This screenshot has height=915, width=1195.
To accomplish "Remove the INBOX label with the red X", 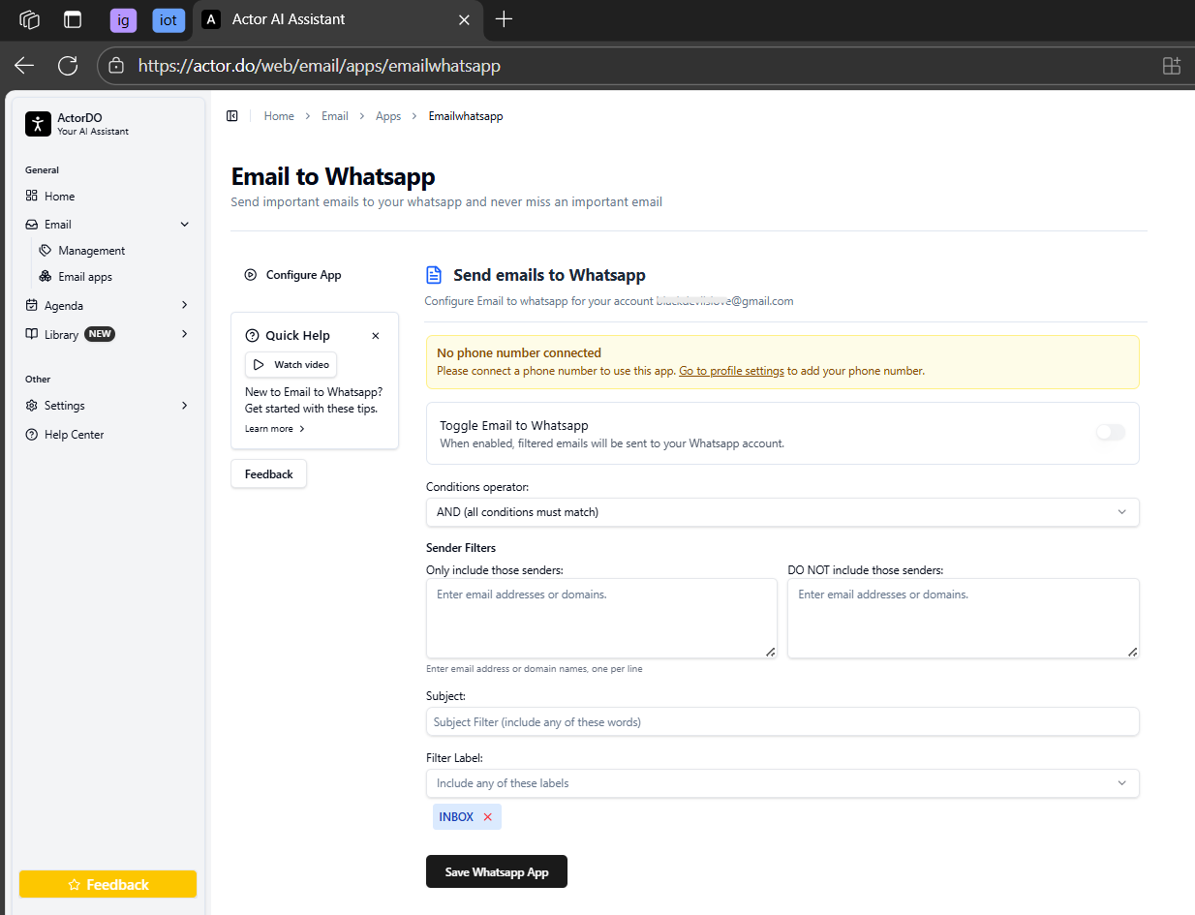I will pos(487,817).
